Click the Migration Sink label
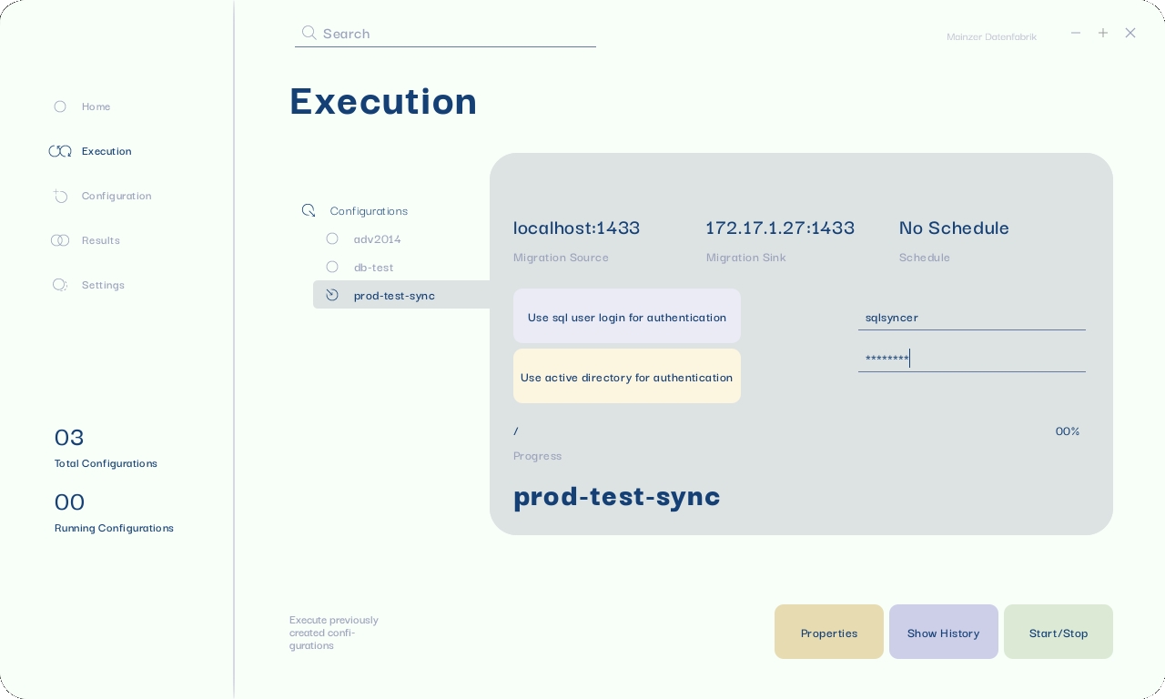The image size is (1165, 699). pos(745,258)
